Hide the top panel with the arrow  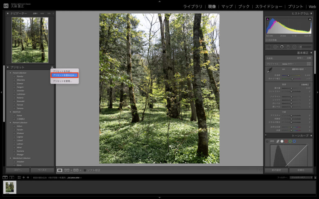click(x=159, y=1)
